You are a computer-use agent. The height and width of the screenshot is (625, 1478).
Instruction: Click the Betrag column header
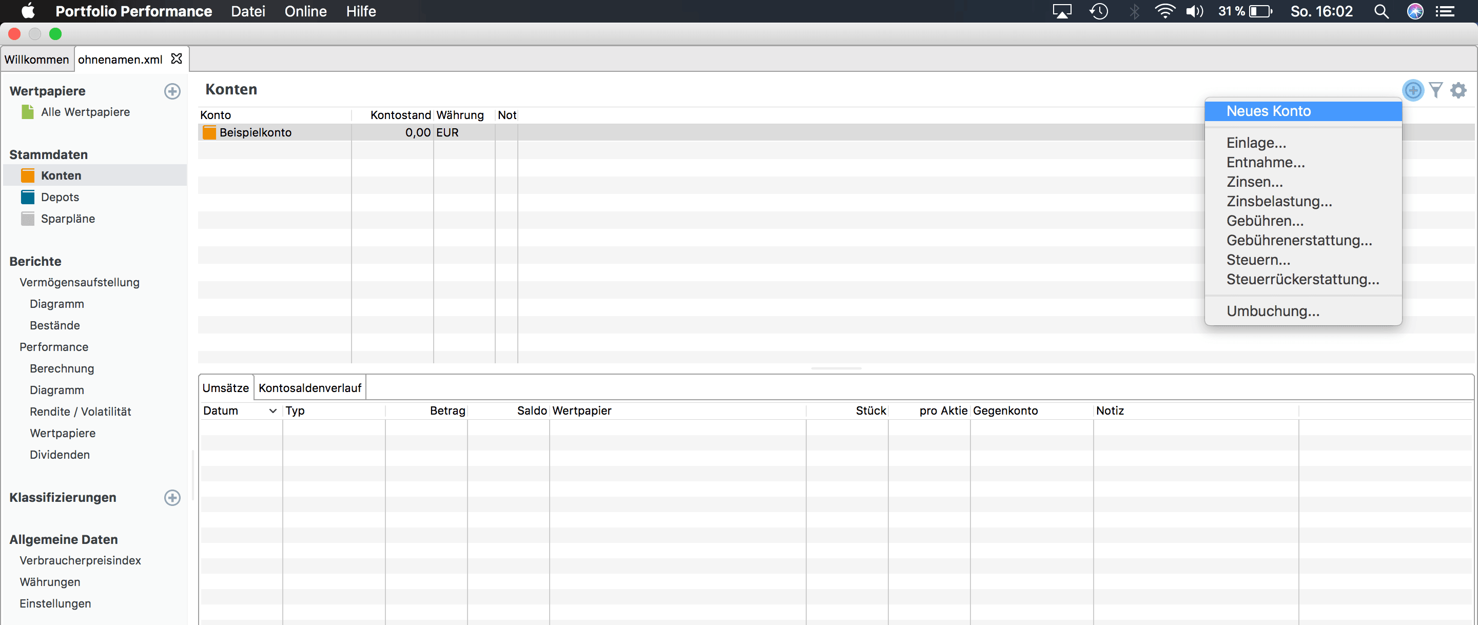426,411
